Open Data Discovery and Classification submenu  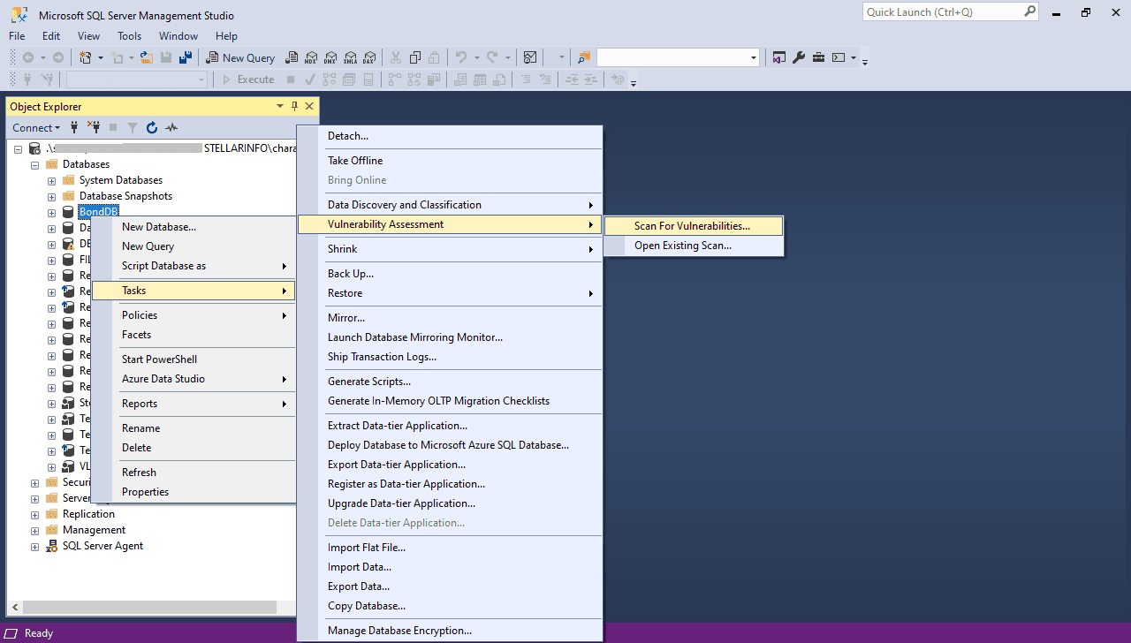(x=450, y=205)
